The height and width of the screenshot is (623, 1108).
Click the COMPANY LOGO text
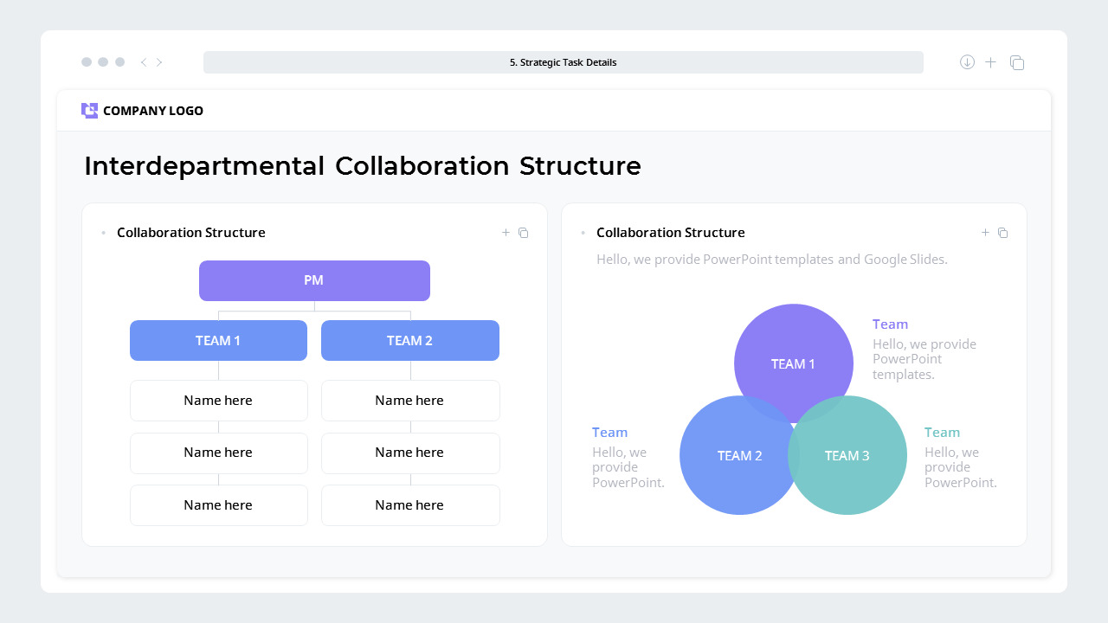pos(153,111)
